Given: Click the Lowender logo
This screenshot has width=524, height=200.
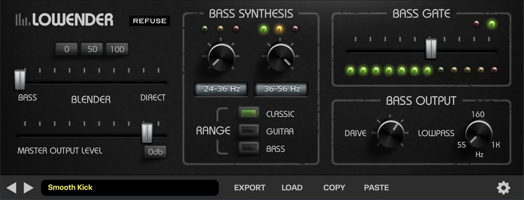Looking at the screenshot, I should tap(65, 20).
